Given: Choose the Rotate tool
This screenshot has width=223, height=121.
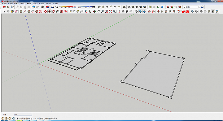Looking at the screenshot, I should [54, 11].
